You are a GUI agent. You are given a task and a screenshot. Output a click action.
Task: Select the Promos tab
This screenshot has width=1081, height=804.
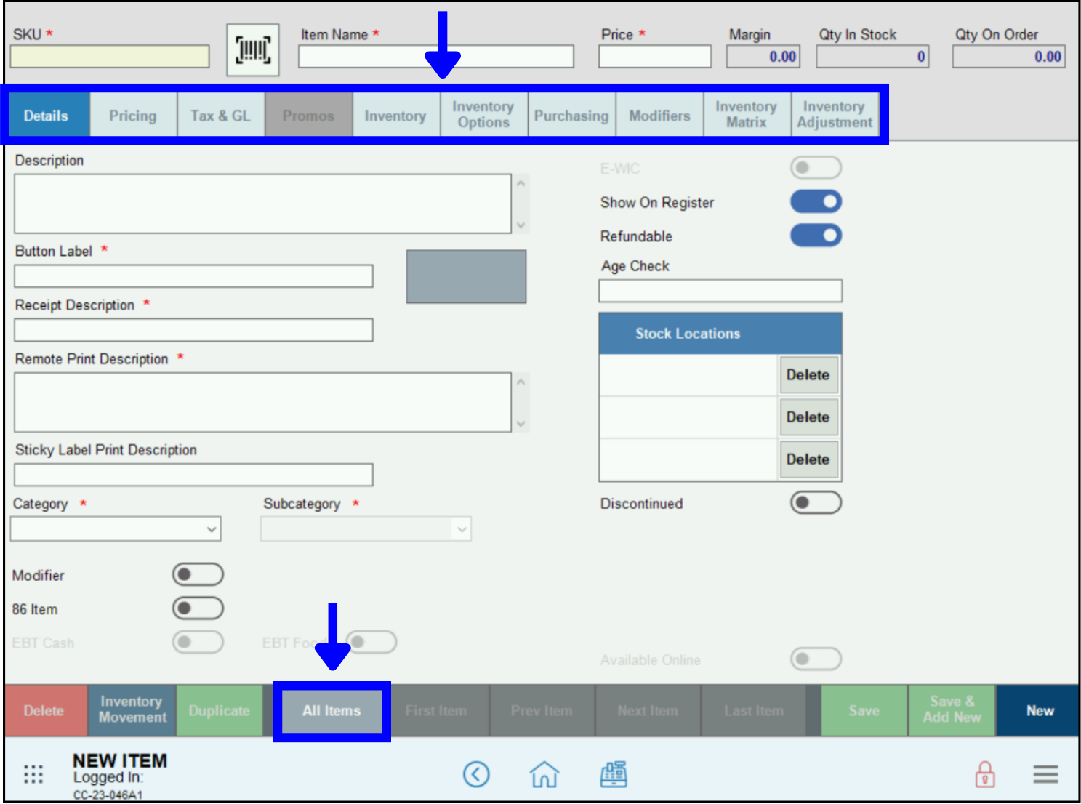[x=309, y=115]
